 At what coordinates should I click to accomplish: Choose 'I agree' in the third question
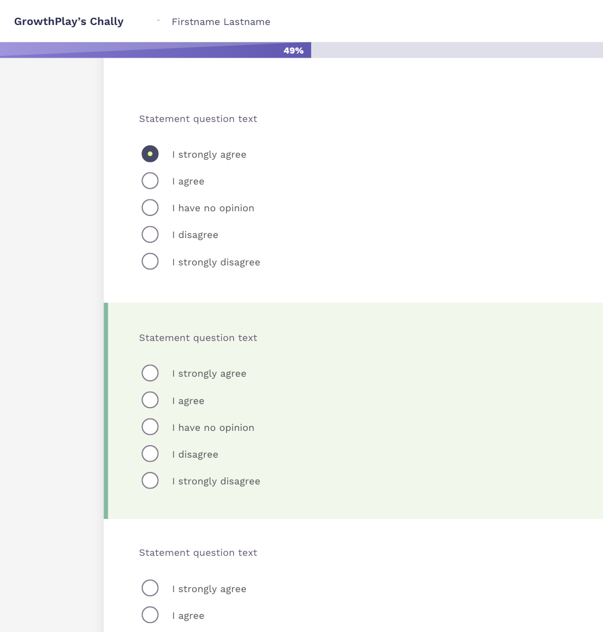(x=150, y=615)
